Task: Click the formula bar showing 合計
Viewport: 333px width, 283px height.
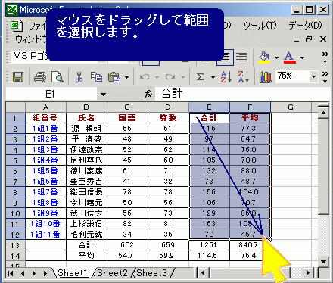Action: [x=242, y=94]
